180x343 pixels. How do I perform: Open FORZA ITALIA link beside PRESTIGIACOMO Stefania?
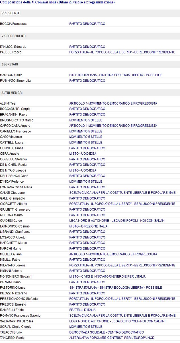(x=122, y=299)
